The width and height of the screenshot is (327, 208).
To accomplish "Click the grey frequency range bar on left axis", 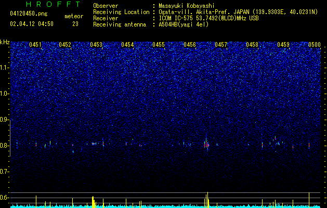I will click(x=10, y=138).
